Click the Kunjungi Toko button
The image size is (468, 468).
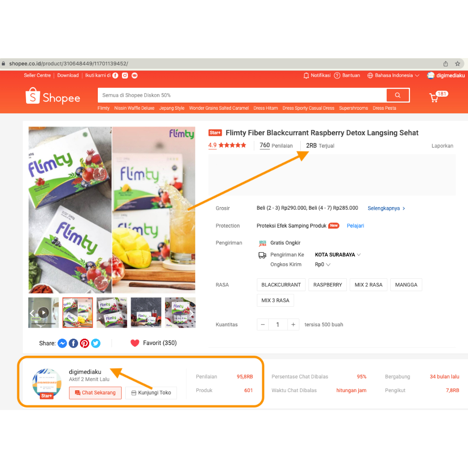pyautogui.click(x=151, y=393)
